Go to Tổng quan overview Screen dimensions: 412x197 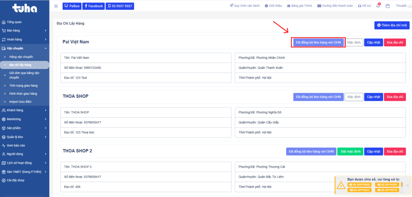(x=15, y=22)
